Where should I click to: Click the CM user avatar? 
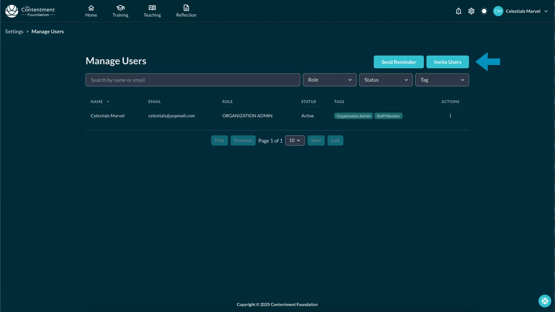498,11
